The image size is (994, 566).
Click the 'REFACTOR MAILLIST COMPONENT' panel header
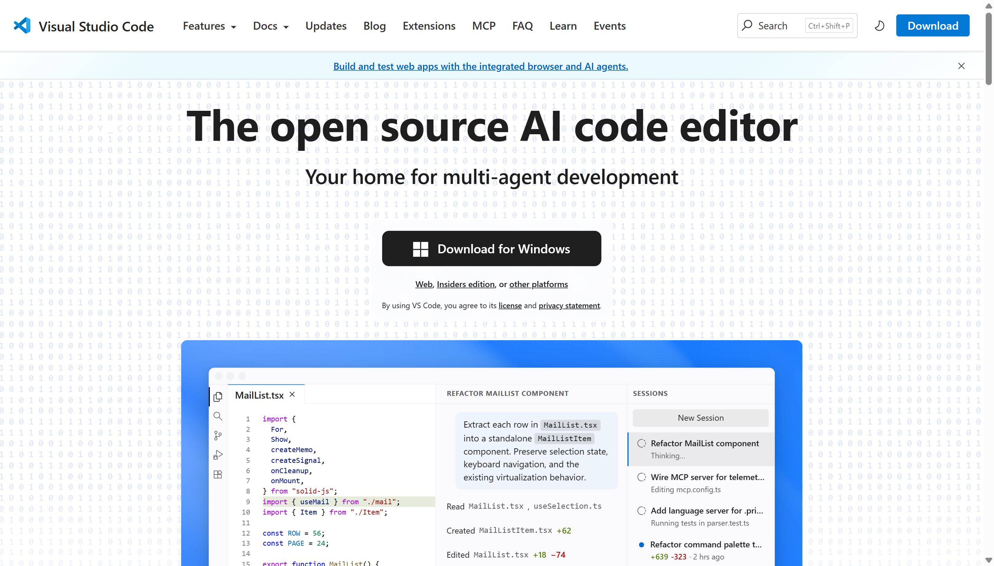507,393
